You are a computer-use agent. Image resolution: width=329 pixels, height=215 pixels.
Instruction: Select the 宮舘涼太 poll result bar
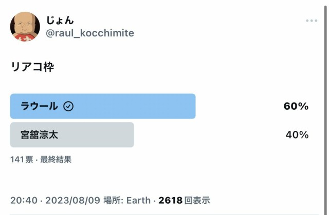pos(72,134)
